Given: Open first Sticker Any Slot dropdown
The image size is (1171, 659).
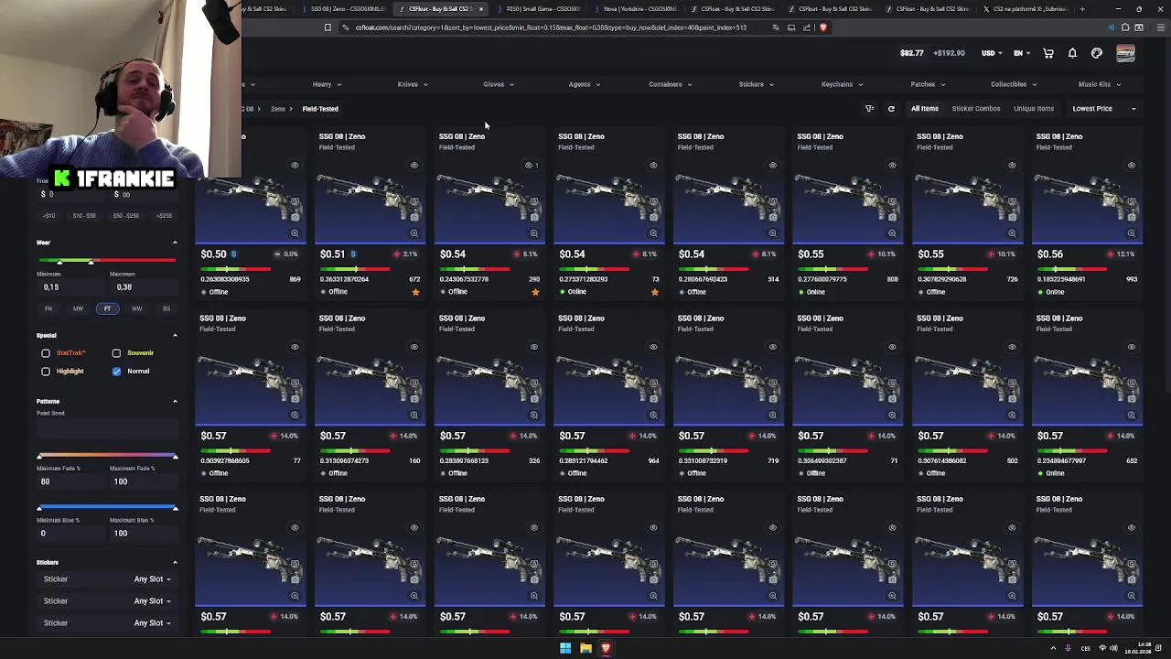Looking at the screenshot, I should pos(152,579).
